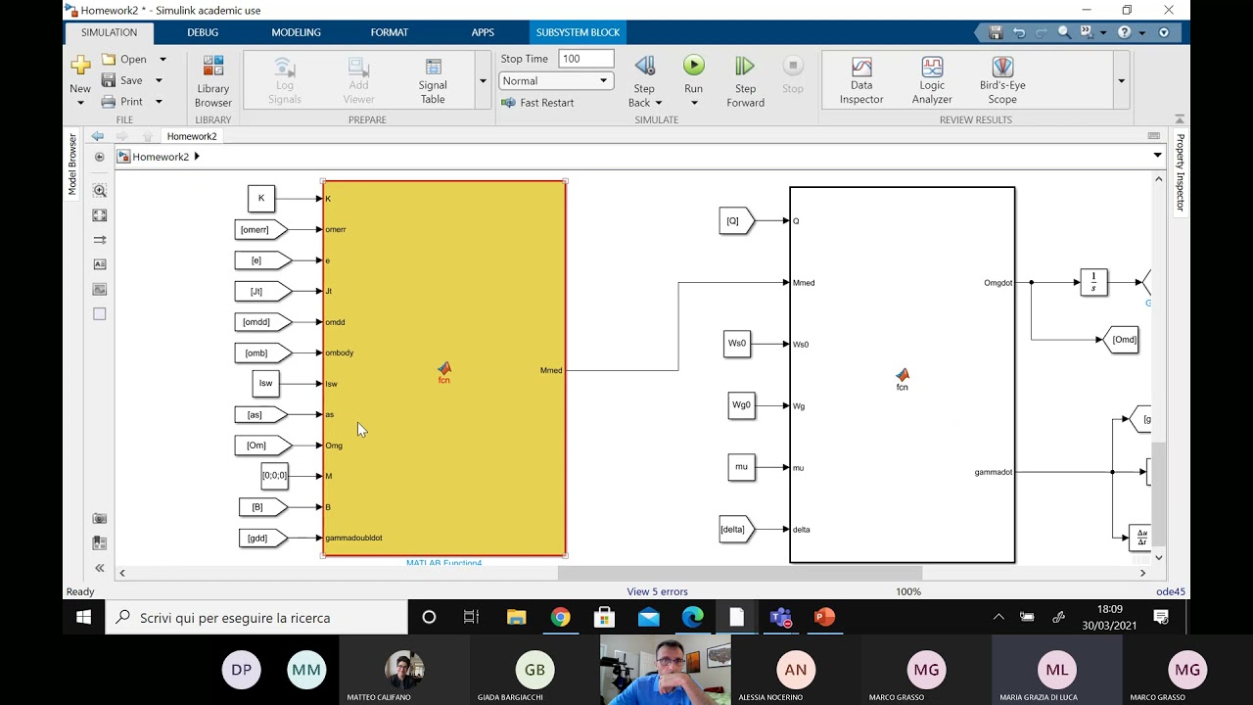Expand the Print dropdown arrow
1253x705 pixels.
tap(159, 102)
